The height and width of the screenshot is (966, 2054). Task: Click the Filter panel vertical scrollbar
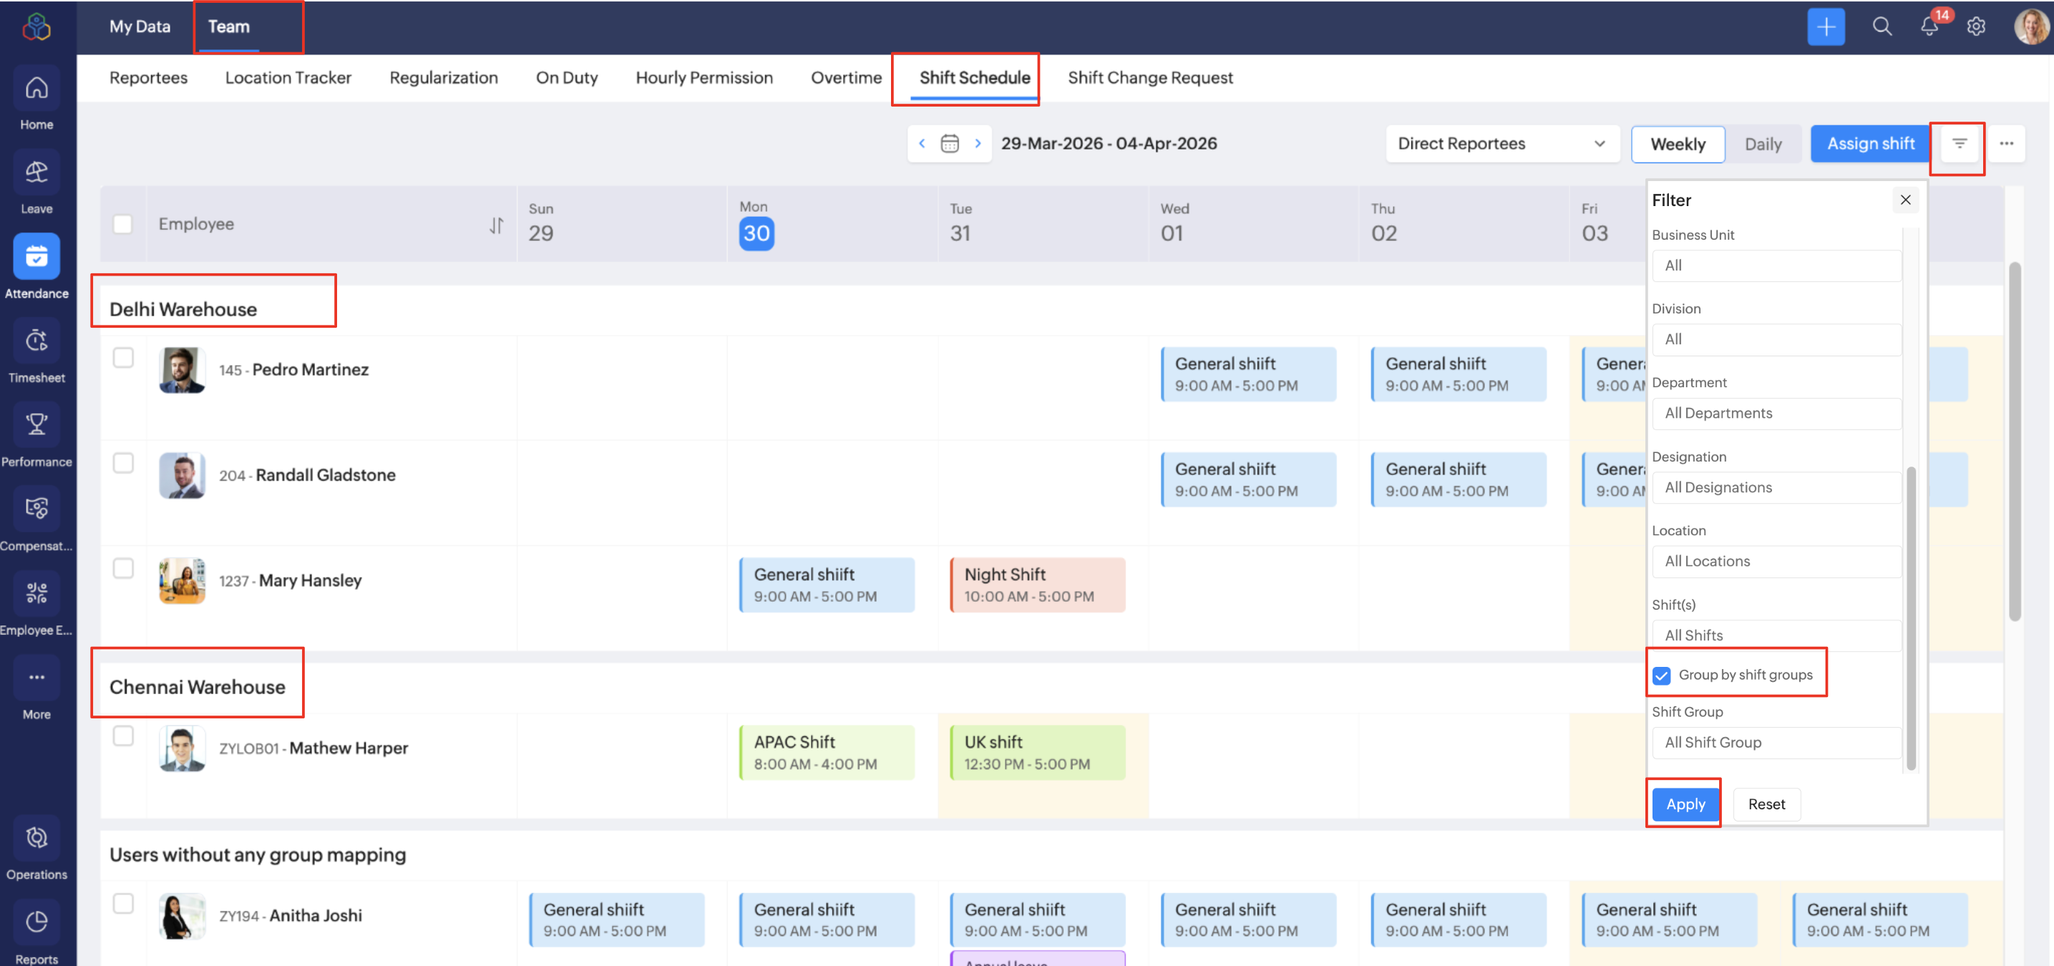(x=1910, y=618)
